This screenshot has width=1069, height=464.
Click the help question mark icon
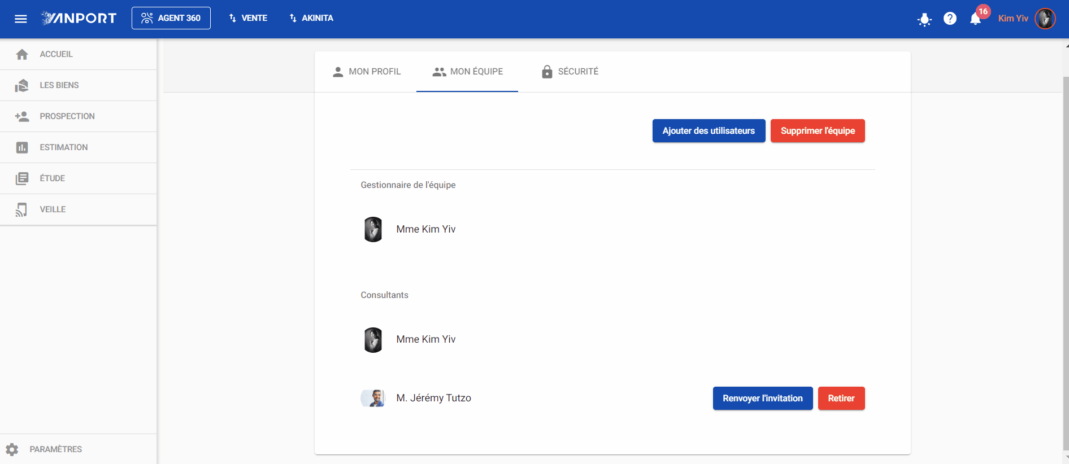950,19
